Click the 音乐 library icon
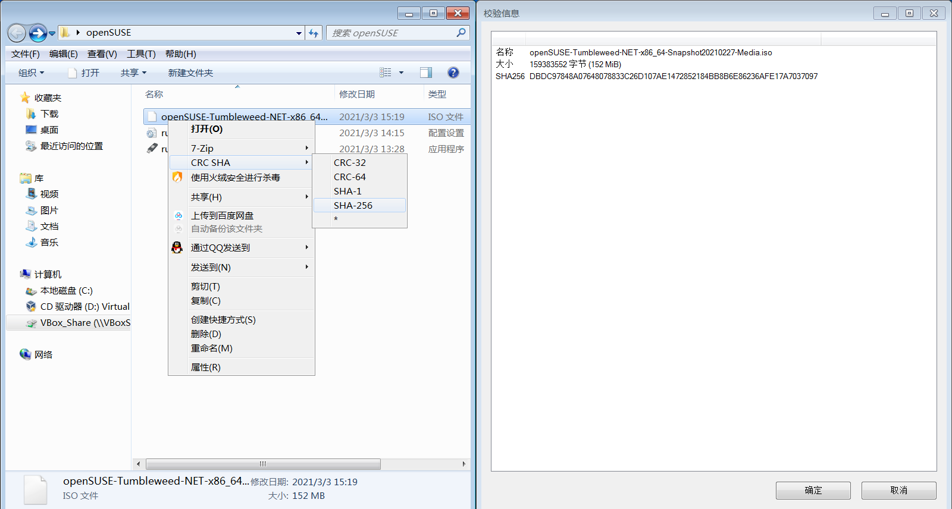 point(31,242)
